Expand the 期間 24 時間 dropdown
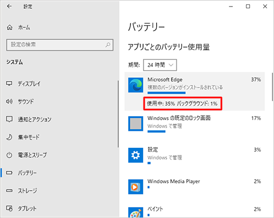 160,65
